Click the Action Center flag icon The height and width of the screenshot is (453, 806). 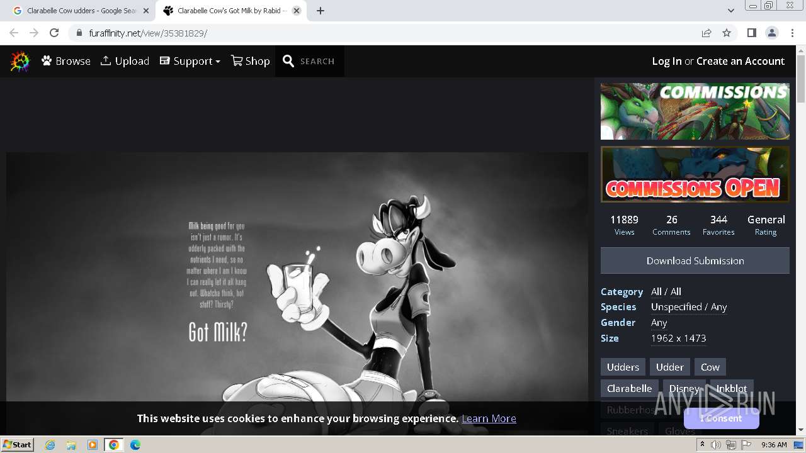point(746,445)
